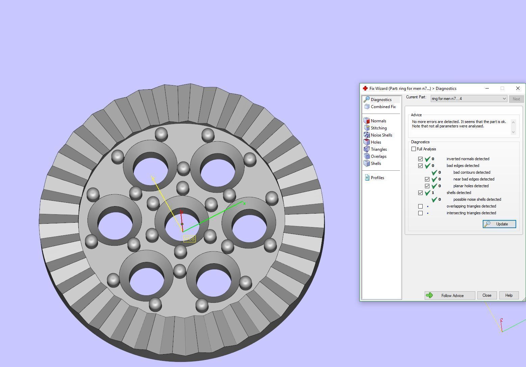Click the Follow Advice button

tap(450, 295)
